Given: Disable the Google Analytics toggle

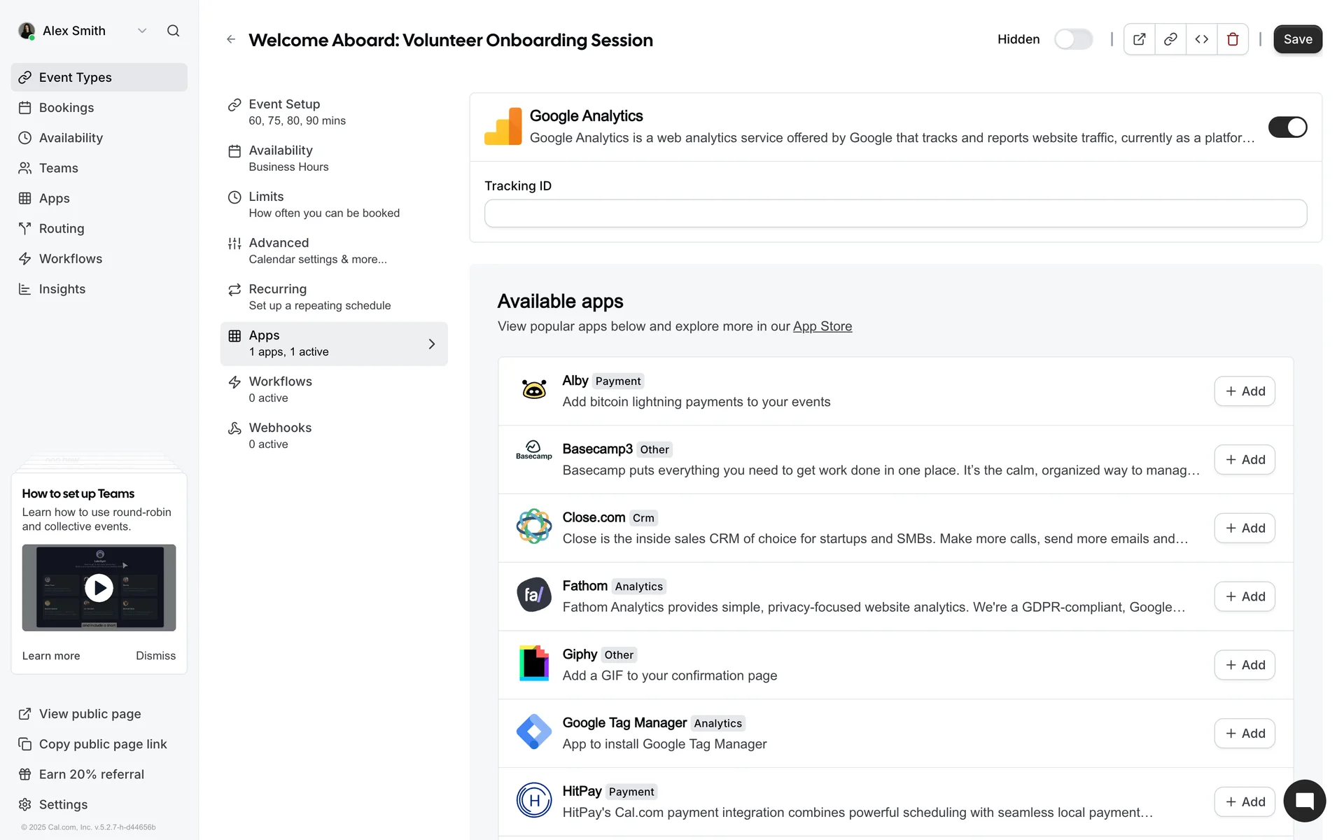Looking at the screenshot, I should pos(1287,127).
